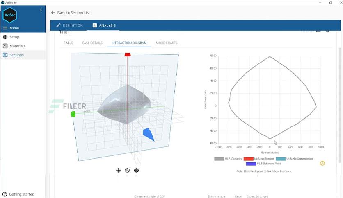Image resolution: width=343 pixels, height=198 pixels.
Task: Click the red axis handle in 3D view
Action: click(x=128, y=54)
